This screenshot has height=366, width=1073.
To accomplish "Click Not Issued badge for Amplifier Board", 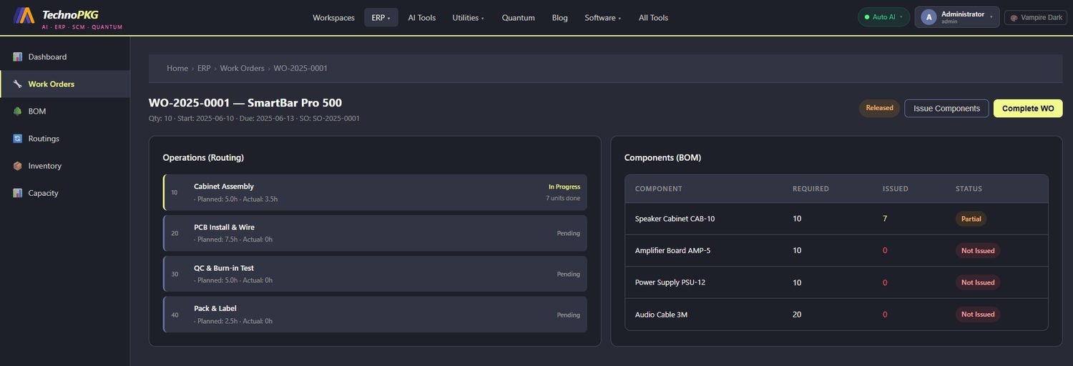I will coord(978,250).
